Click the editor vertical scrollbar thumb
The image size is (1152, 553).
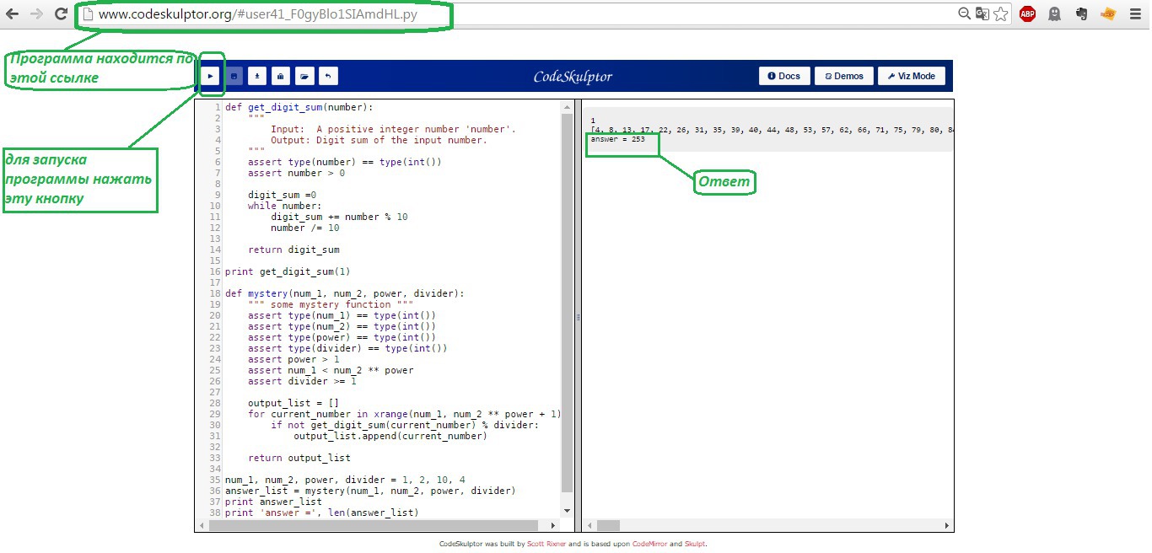568,303
